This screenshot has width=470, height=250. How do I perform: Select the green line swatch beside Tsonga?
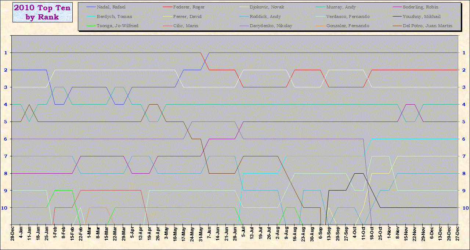click(x=91, y=26)
